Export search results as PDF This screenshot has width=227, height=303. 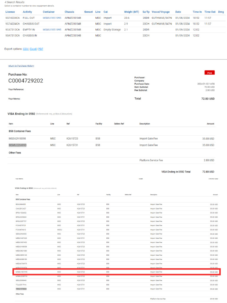(x=40, y=49)
